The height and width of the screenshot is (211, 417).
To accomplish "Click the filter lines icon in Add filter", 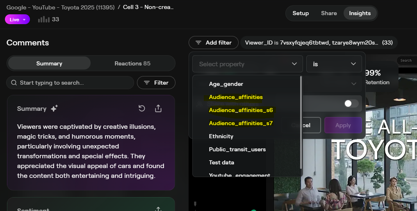I will point(198,43).
